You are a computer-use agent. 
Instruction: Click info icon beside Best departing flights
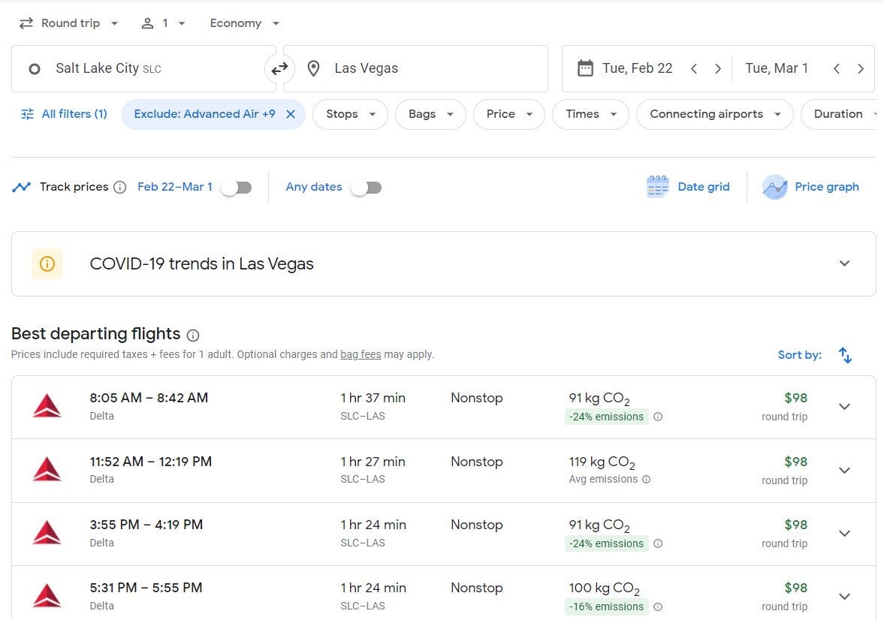(x=193, y=336)
